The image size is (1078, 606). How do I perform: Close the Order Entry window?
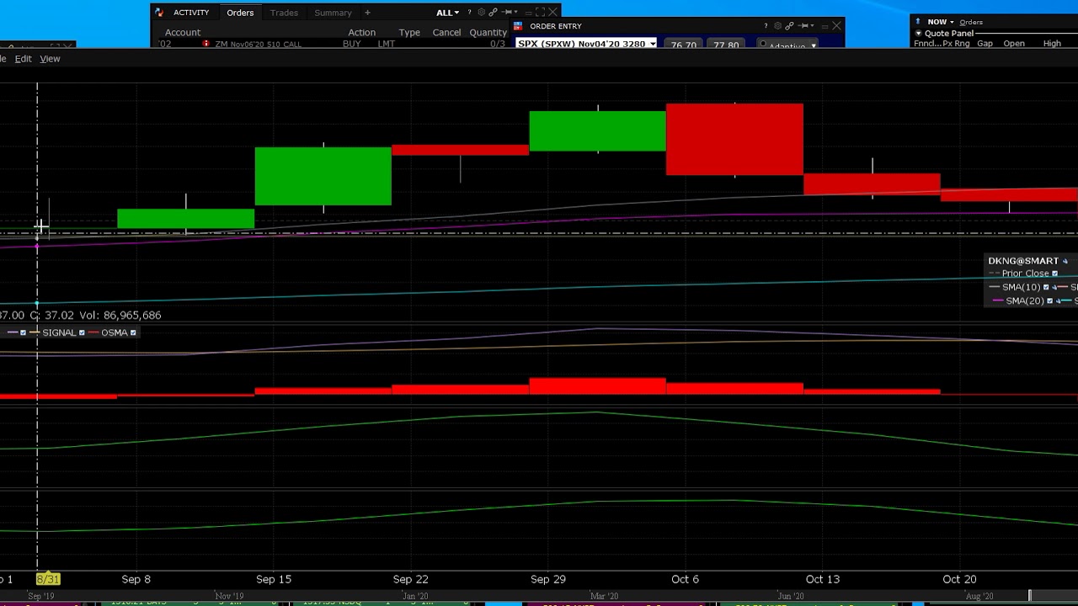pos(836,26)
